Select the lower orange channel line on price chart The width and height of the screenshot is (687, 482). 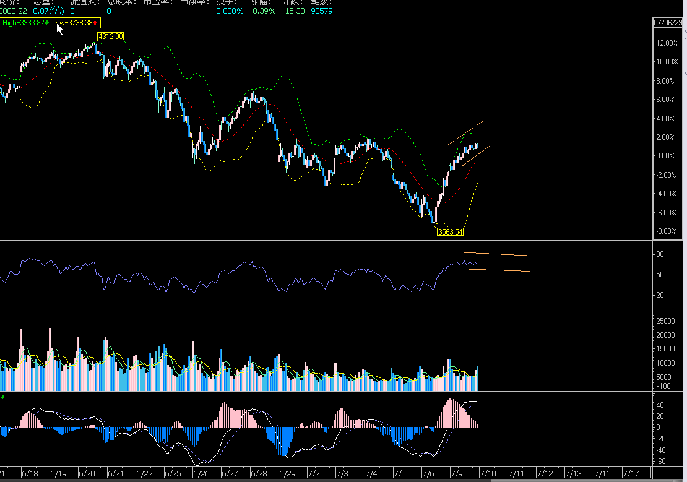475,157
